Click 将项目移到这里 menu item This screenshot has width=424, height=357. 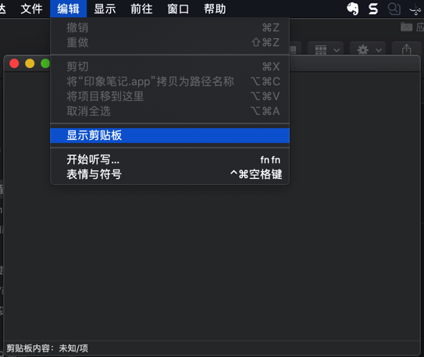169,96
